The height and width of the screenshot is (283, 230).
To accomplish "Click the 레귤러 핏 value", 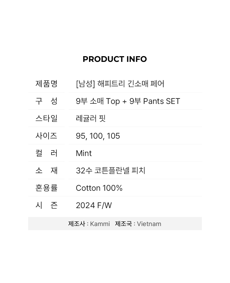I will point(91,118).
